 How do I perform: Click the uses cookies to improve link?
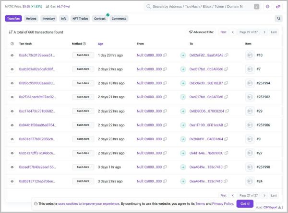coord(88,203)
